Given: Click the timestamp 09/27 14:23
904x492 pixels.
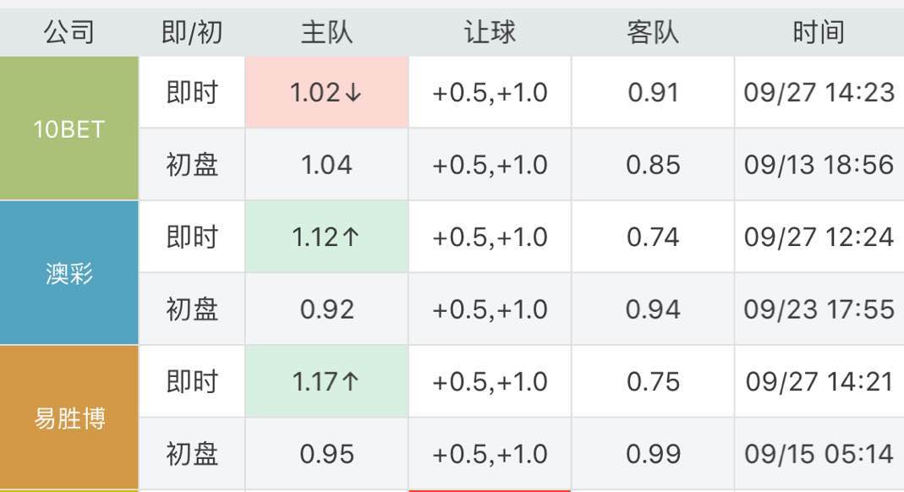Looking at the screenshot, I should coord(819,93).
